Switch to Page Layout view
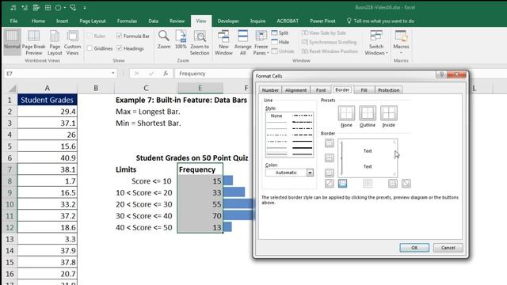Screen dimensions: 507x285 [55, 43]
